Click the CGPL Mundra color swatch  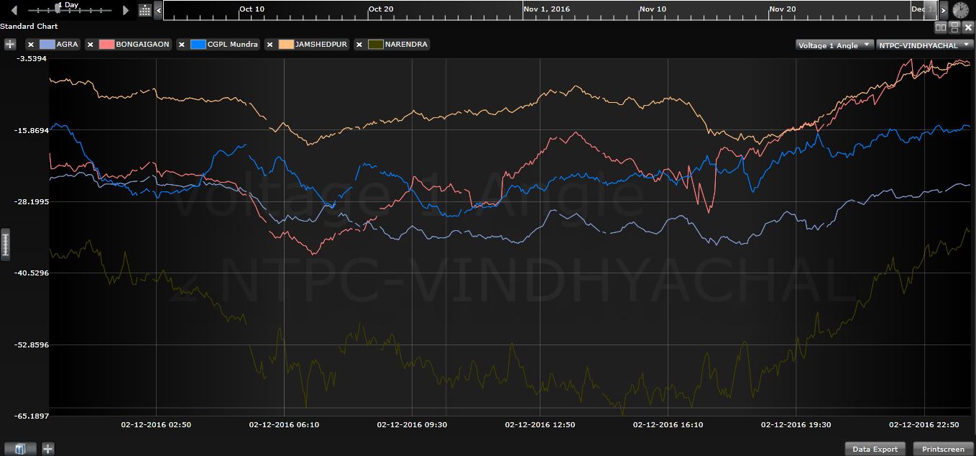(x=198, y=45)
